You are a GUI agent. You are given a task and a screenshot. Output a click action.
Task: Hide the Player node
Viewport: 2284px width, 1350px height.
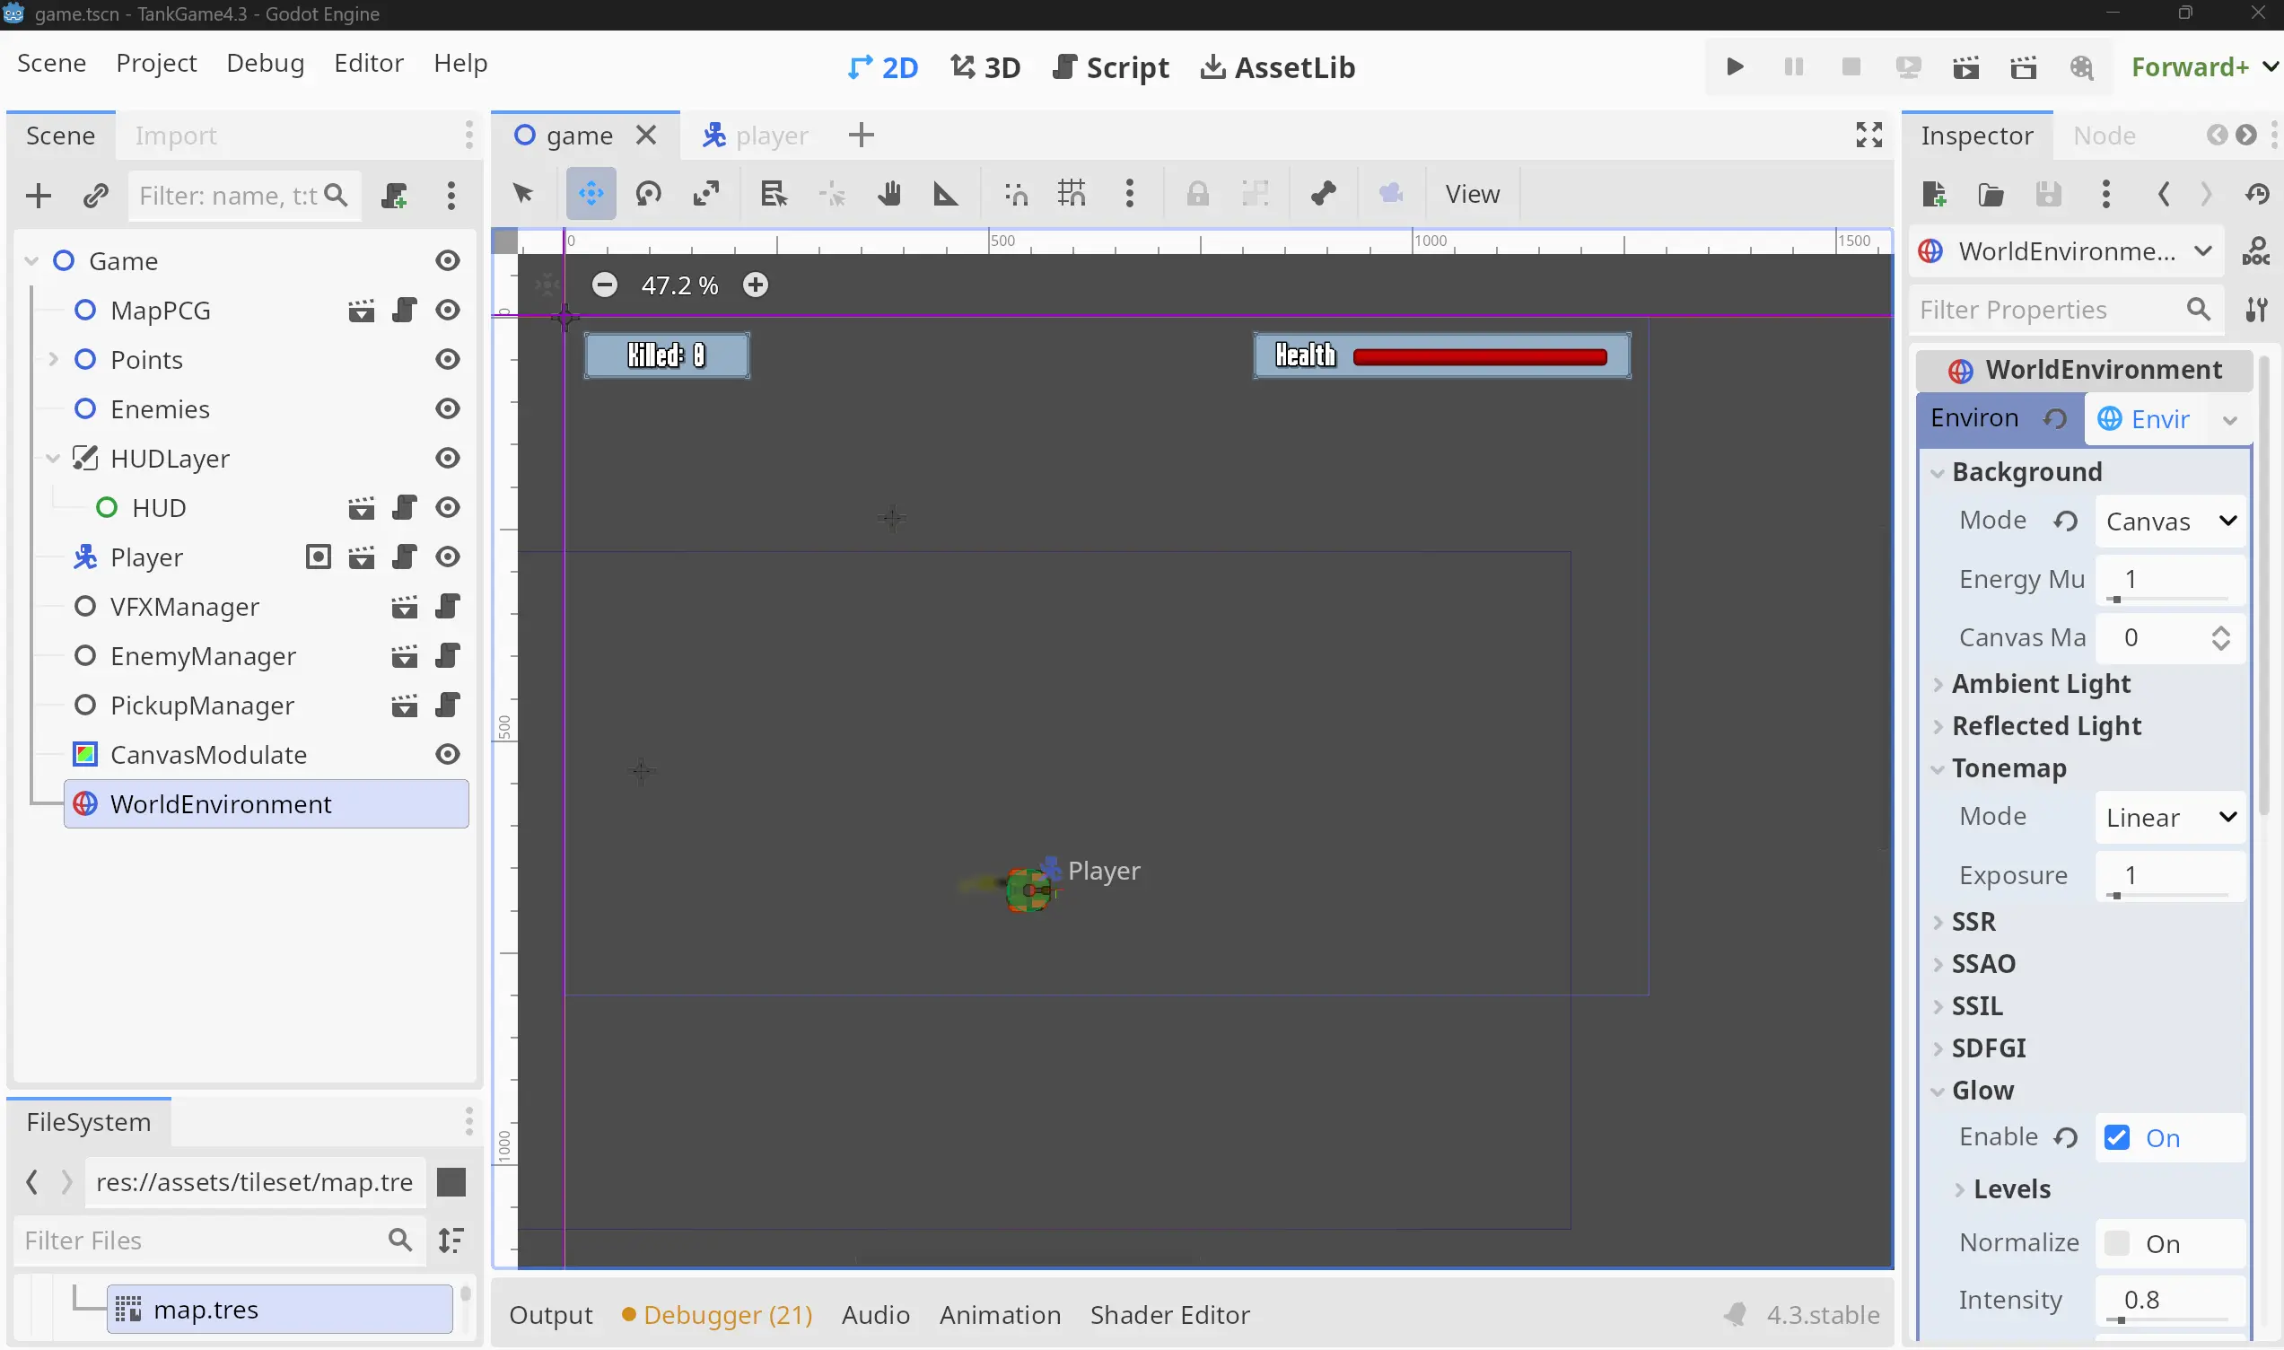[447, 557]
